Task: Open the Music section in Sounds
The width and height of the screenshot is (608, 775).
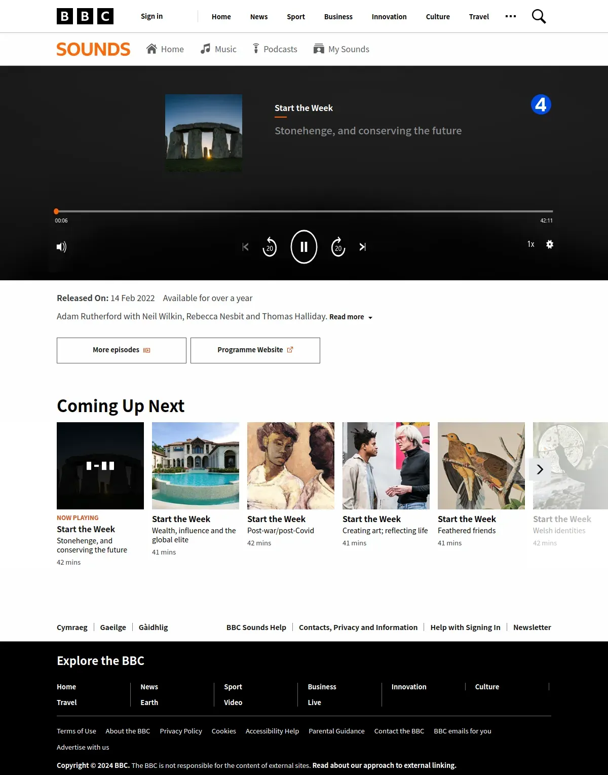Action: point(218,49)
